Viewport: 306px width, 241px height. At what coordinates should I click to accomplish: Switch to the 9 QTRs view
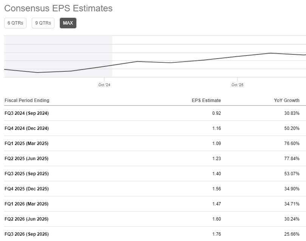pos(43,23)
